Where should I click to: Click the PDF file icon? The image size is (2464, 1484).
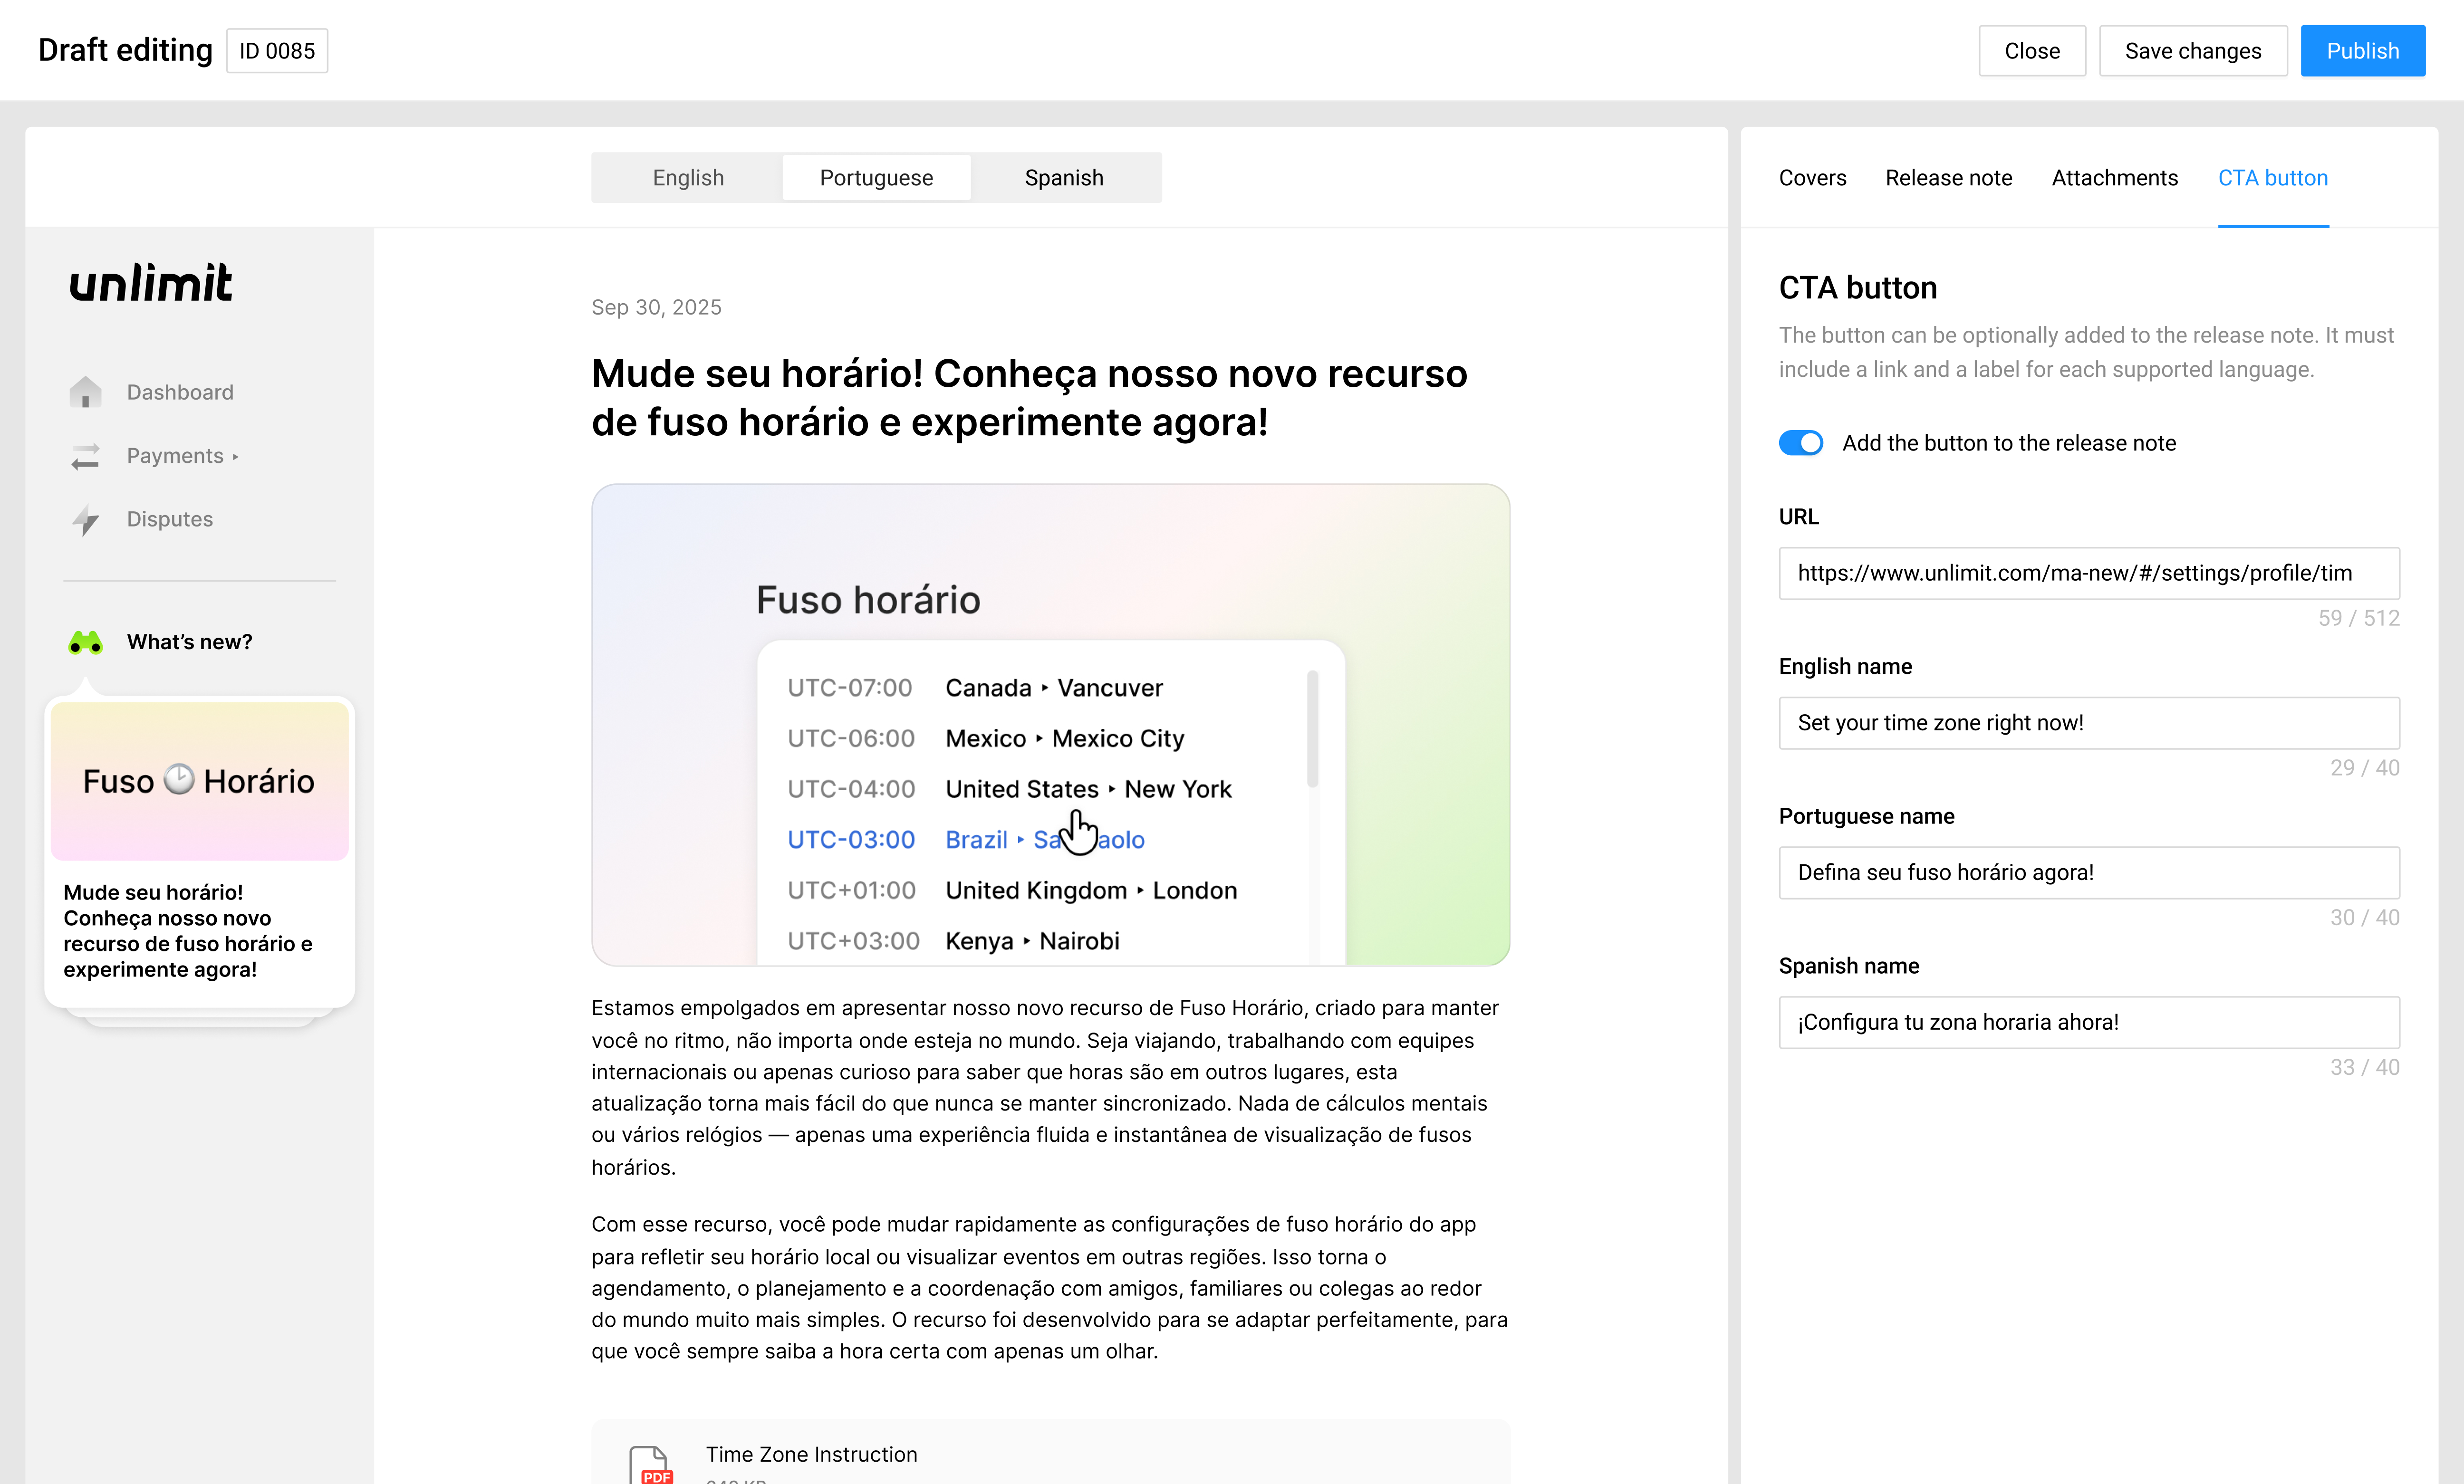650,1464
